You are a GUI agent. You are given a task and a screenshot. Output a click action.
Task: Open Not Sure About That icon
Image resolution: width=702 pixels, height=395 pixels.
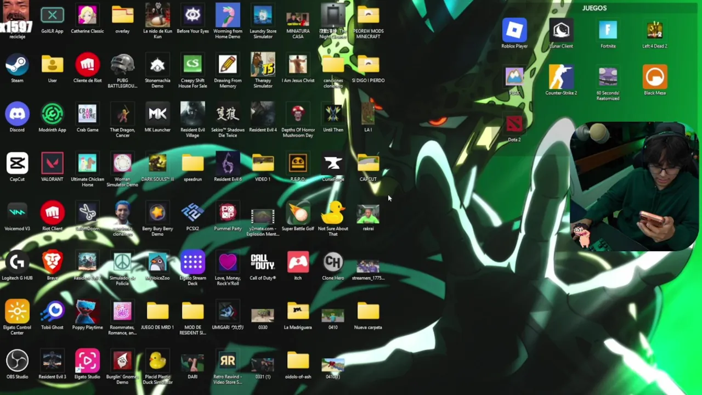click(x=333, y=213)
